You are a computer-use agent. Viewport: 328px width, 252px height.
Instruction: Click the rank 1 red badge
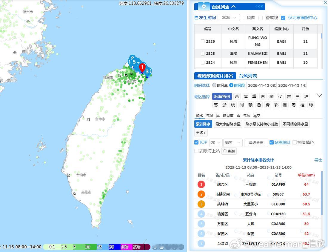201,185
